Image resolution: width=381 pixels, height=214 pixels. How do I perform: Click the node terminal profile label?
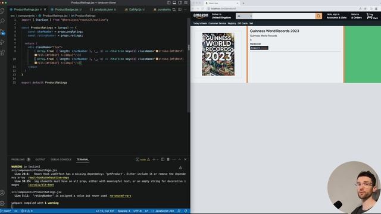coord(143,159)
